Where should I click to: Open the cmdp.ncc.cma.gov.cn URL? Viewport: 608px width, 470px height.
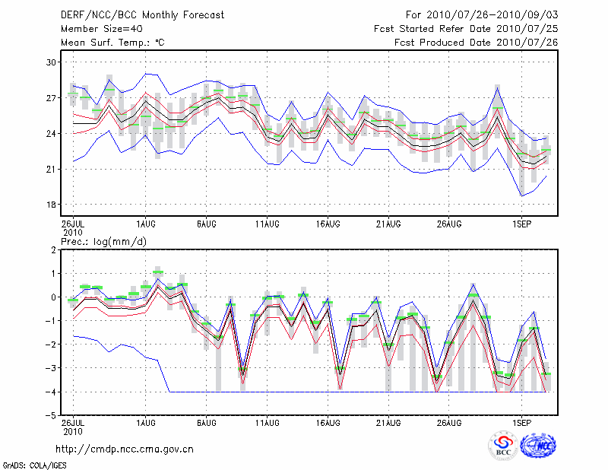125,449
